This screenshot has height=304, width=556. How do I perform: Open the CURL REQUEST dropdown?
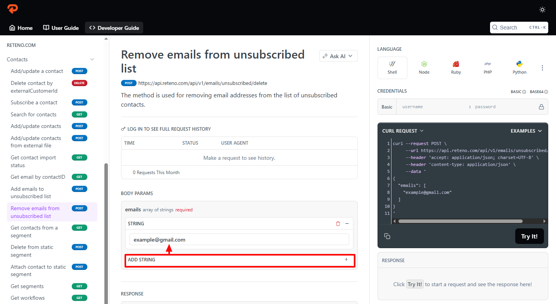tap(403, 131)
